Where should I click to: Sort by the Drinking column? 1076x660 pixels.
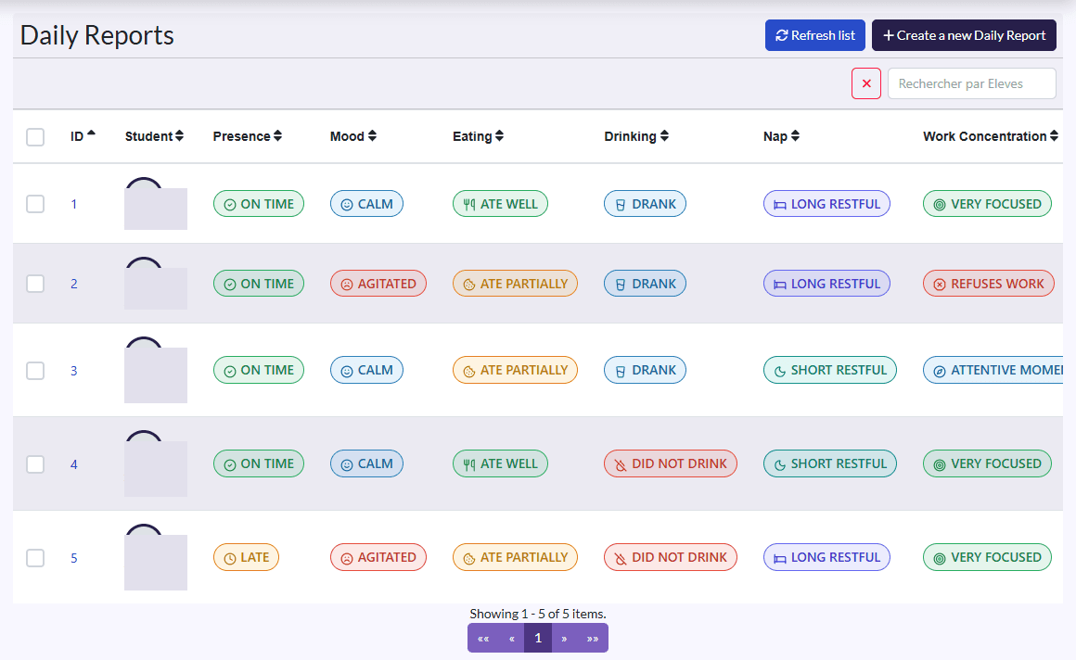pyautogui.click(x=636, y=136)
